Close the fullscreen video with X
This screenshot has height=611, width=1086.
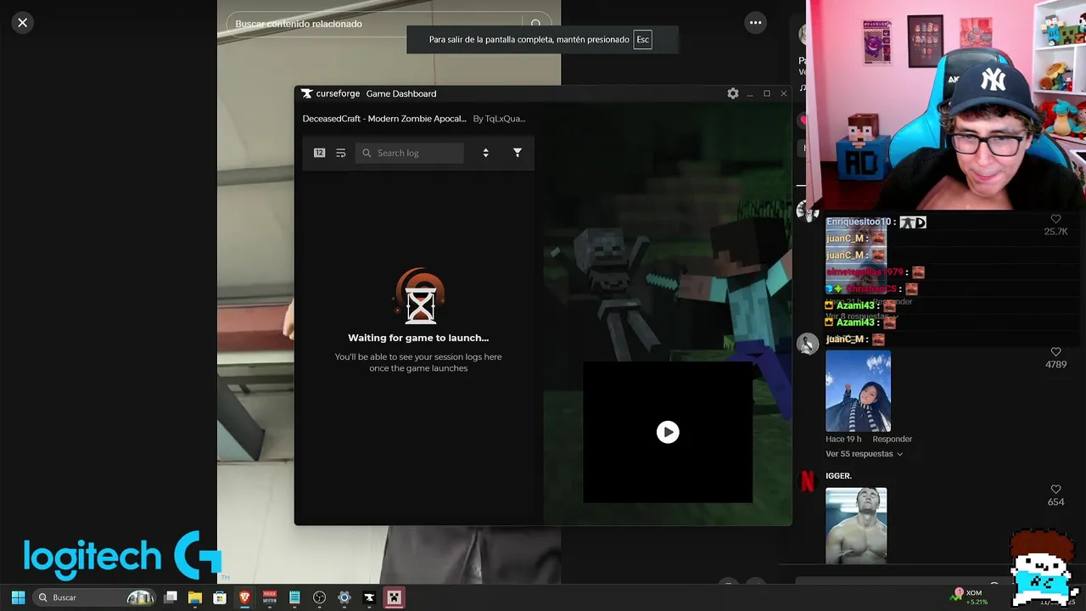tap(23, 23)
